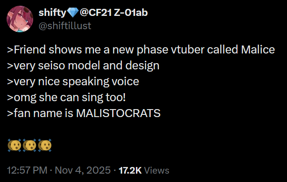The width and height of the screenshot is (287, 182).
Task: Click the middle shocked face emoji
Action: click(29, 145)
